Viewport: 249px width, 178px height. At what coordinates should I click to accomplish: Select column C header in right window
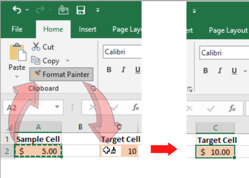[x=215, y=128]
